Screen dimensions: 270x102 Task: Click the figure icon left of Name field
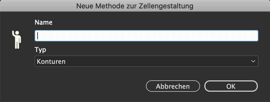16,40
